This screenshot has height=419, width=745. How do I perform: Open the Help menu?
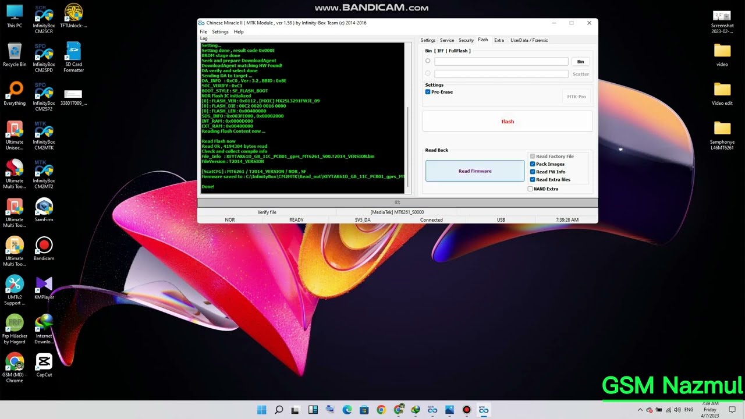pyautogui.click(x=239, y=32)
